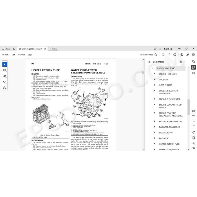Click the share with others icon
Image resolution: width=197 pixels, height=197 pixels.
(x=182, y=55)
